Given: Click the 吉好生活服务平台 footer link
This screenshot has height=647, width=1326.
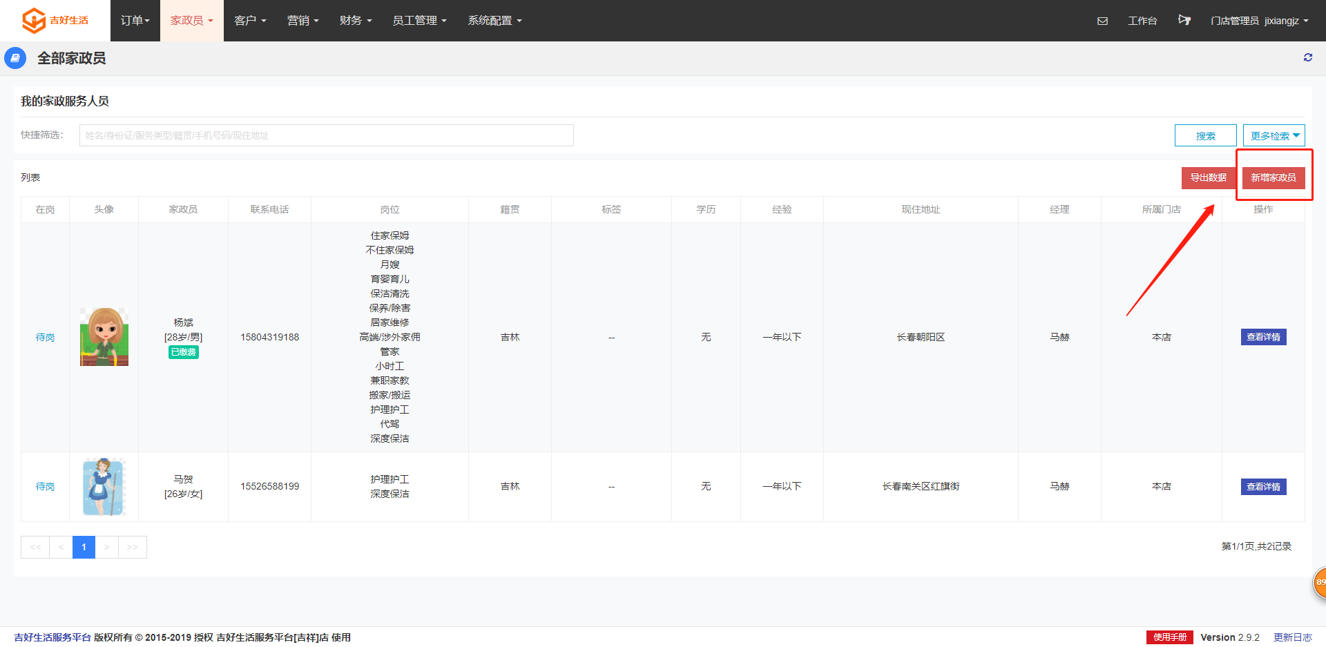Looking at the screenshot, I should point(52,637).
